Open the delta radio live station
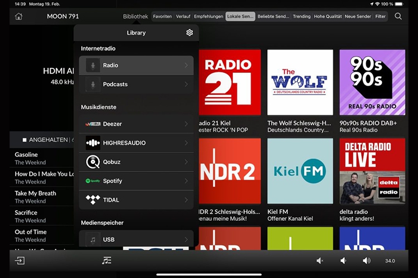The image size is (418, 278). click(x=372, y=171)
